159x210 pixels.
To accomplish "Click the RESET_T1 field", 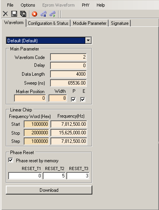I will [25, 176].
